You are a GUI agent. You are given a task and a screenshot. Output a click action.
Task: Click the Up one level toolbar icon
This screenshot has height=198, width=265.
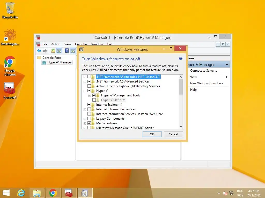(53, 51)
